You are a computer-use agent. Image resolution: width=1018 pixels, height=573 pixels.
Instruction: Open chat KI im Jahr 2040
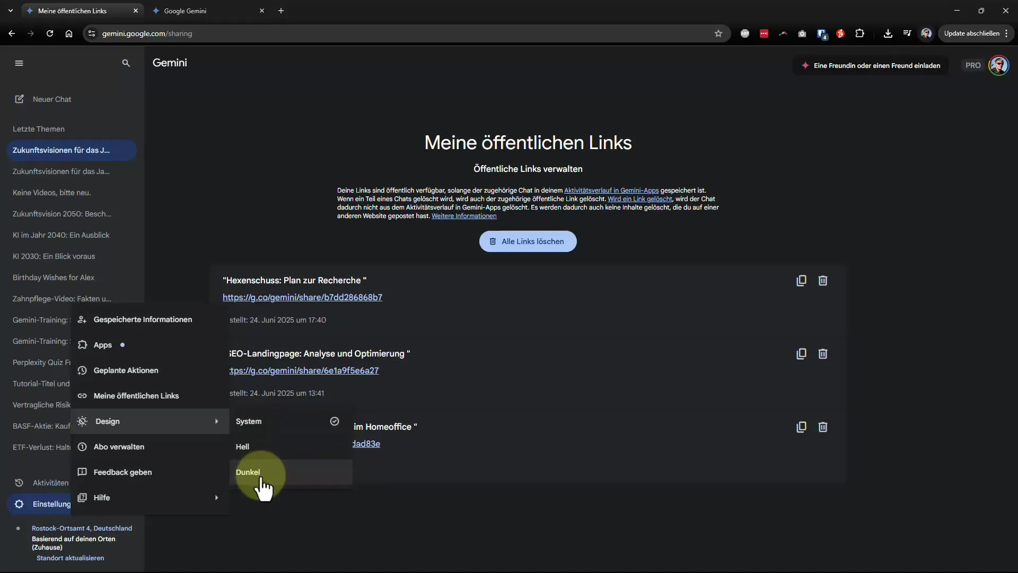[x=72, y=235]
